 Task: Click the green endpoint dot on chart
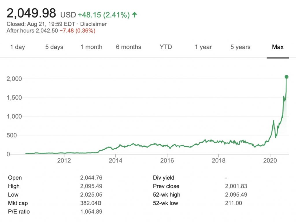(x=286, y=77)
